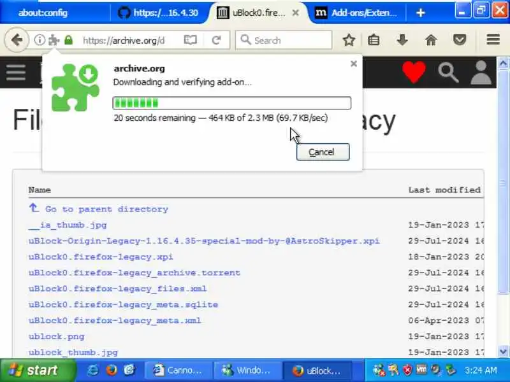Click the Last modified column header

[x=444, y=190]
